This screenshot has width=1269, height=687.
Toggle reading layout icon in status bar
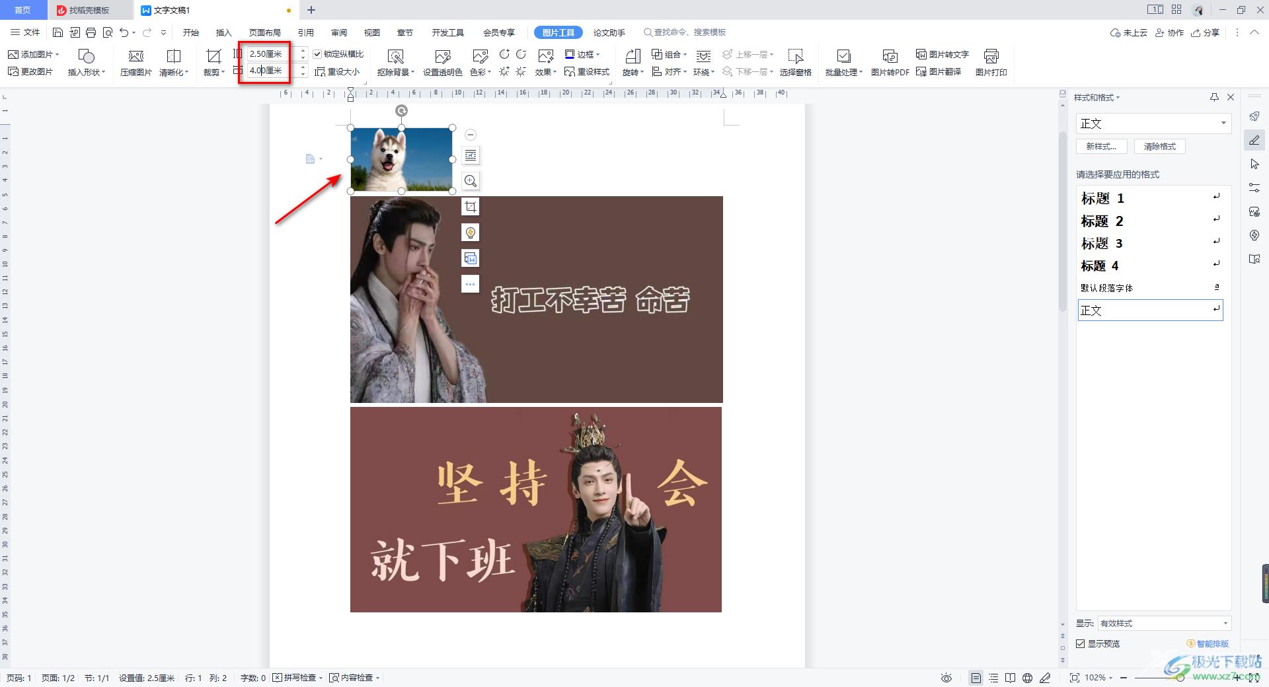tap(1010, 678)
